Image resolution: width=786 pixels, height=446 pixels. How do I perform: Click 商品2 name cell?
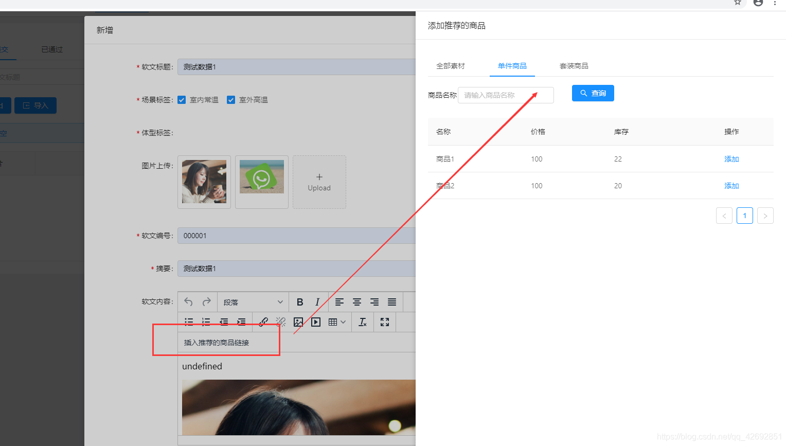pyautogui.click(x=445, y=186)
